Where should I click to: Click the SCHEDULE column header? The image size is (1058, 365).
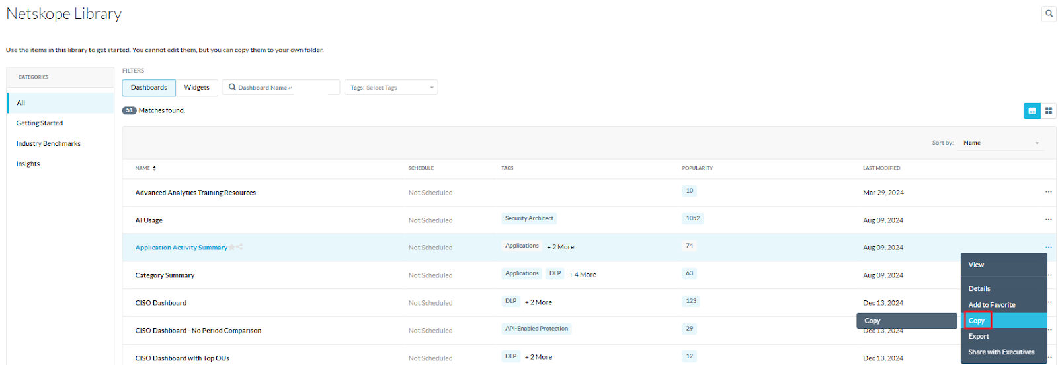point(421,168)
